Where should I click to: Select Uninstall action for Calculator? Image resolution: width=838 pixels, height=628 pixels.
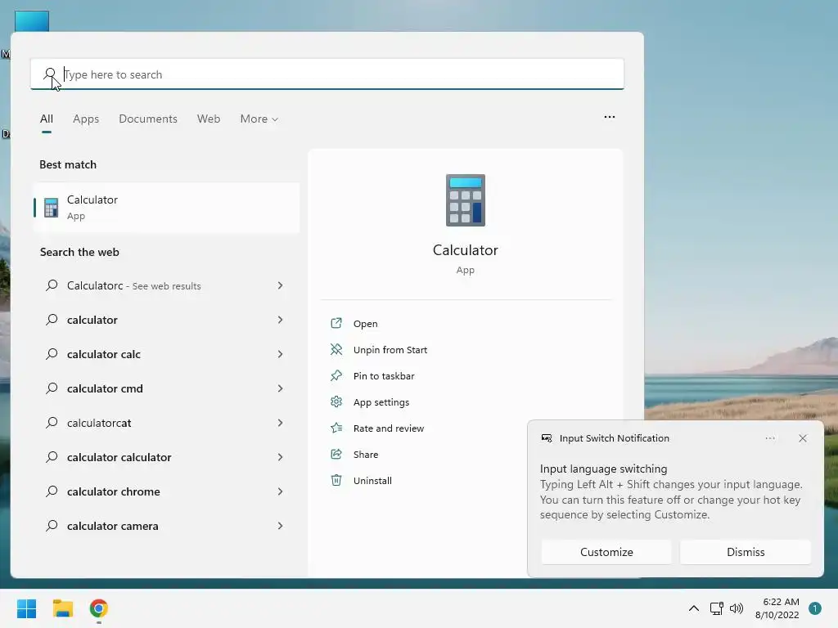point(372,481)
